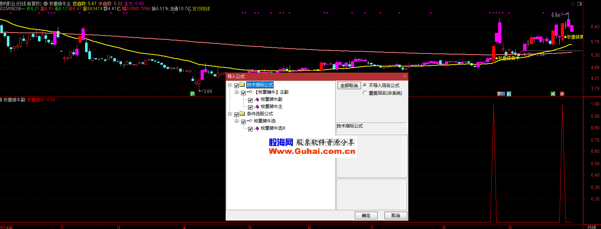Viewport: 601px width, 229px height.
Task: Click the 涨 event marker on the chart
Action: (562, 94)
